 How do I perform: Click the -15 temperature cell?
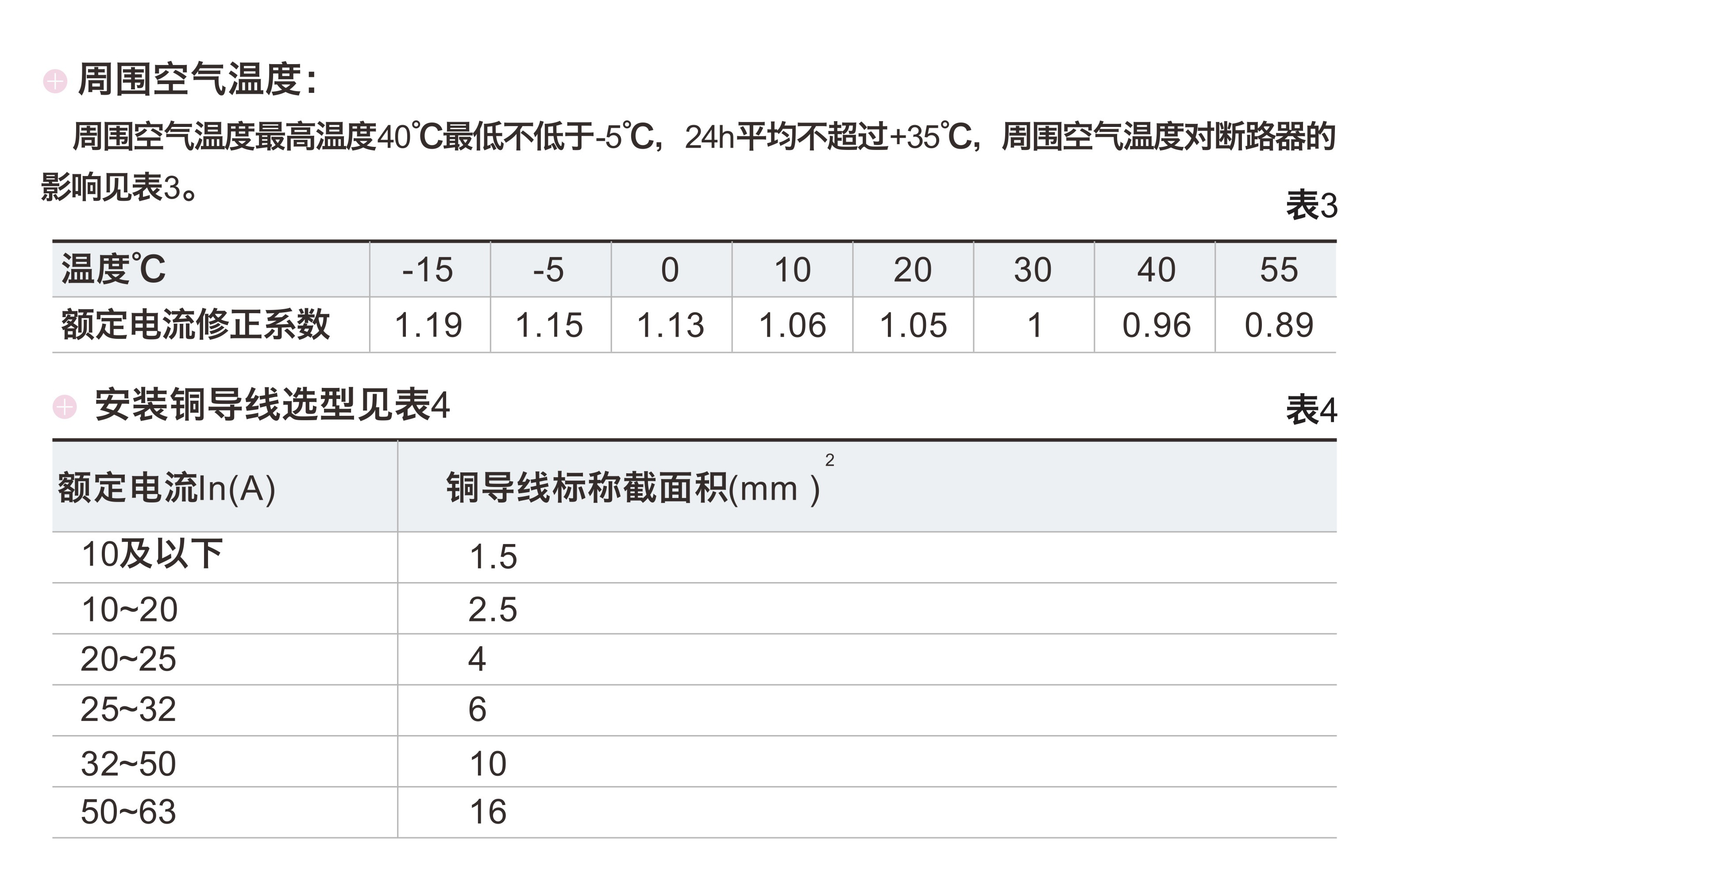pos(428,270)
